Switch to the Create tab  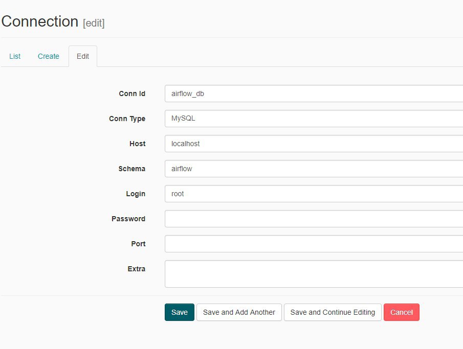click(49, 56)
